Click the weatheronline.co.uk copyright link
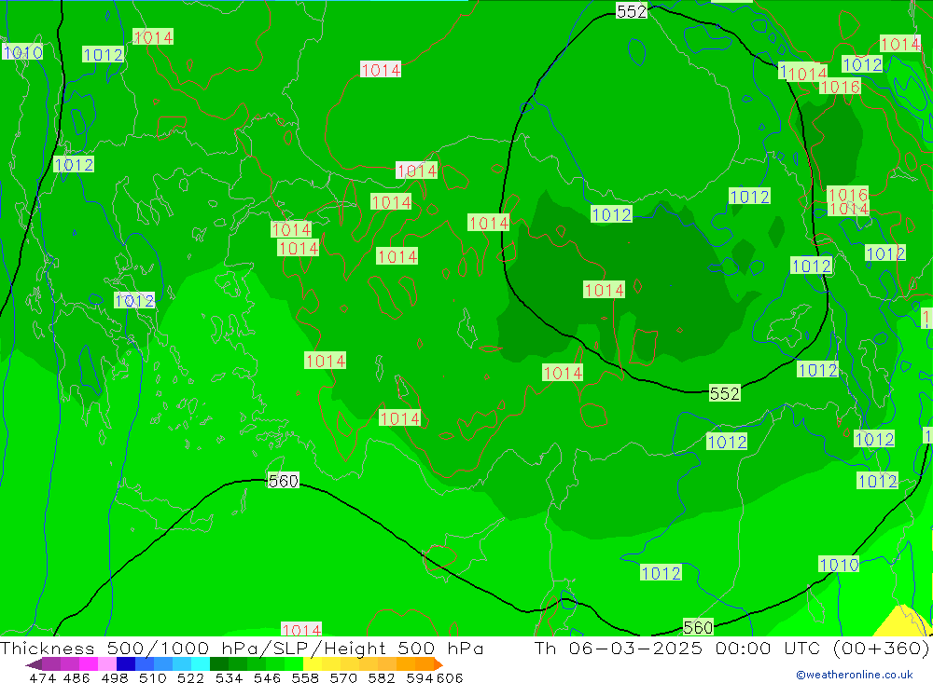933x683 pixels. tap(854, 675)
